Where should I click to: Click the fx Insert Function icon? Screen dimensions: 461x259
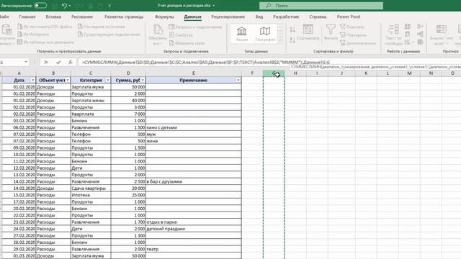71,63
